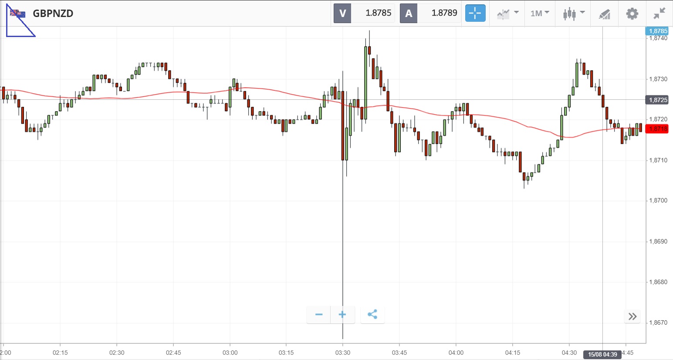Click the 15/08 04:39 time marker

pyautogui.click(x=602, y=354)
